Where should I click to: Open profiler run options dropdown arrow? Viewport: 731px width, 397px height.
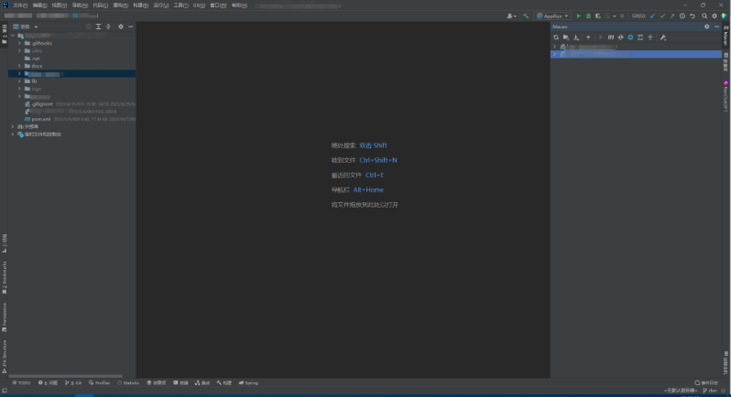615,16
